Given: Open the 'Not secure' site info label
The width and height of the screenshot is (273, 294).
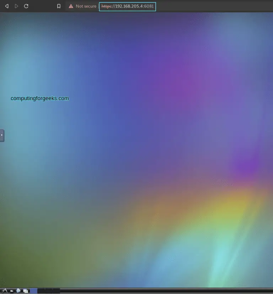Looking at the screenshot, I should (86, 6).
